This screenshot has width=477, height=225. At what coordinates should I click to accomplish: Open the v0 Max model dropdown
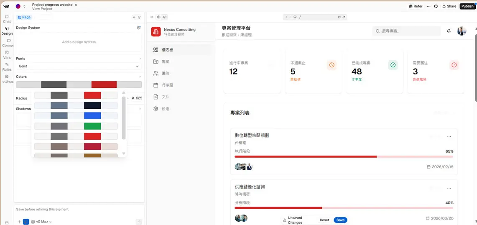tap(41, 222)
